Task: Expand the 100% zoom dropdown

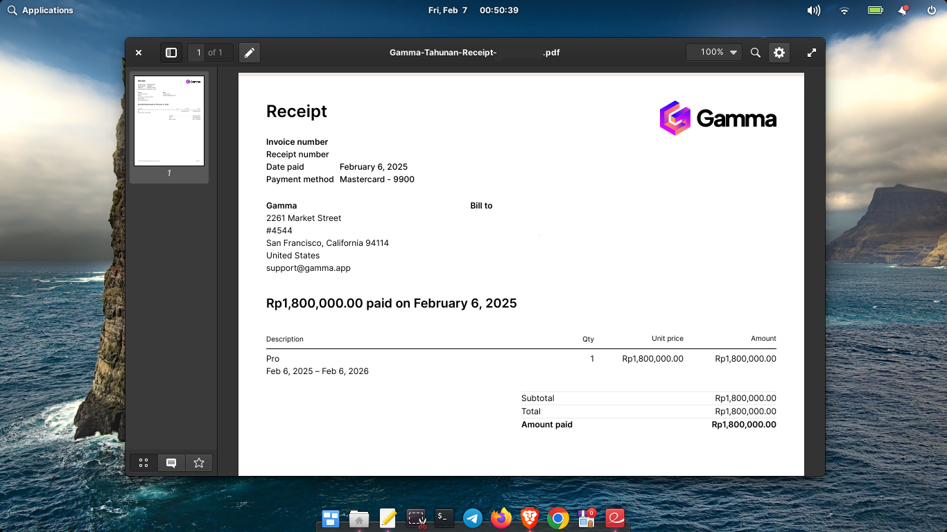Action: click(x=714, y=53)
